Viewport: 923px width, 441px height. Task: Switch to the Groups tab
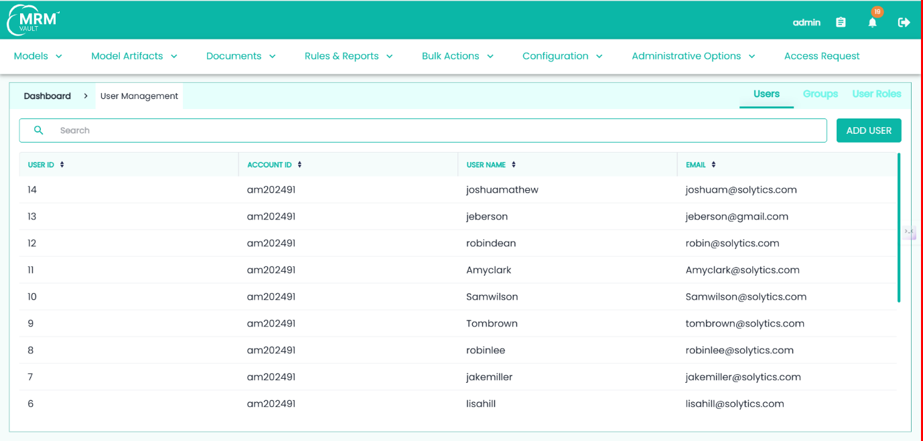coord(820,94)
